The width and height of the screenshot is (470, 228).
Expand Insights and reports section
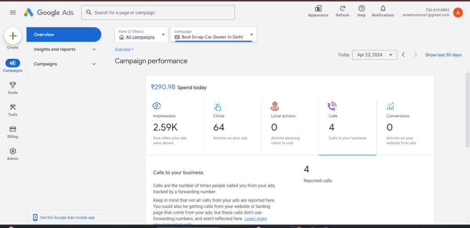point(64,49)
